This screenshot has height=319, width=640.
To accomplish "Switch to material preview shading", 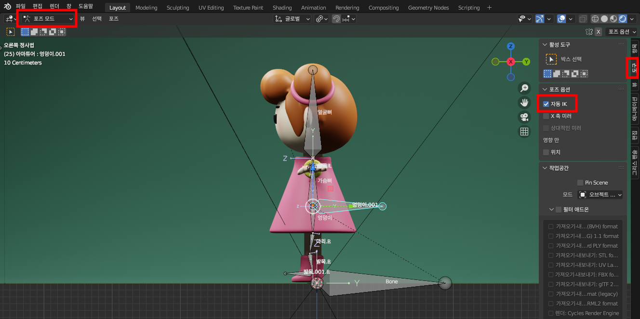I will (x=613, y=19).
